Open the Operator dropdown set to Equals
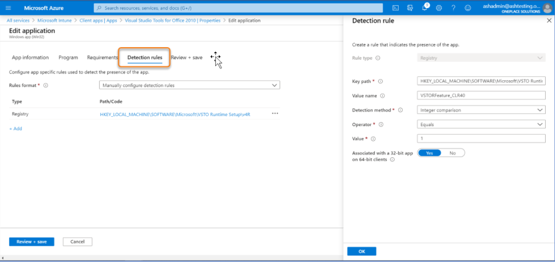This screenshot has height=262, width=555. coord(481,124)
